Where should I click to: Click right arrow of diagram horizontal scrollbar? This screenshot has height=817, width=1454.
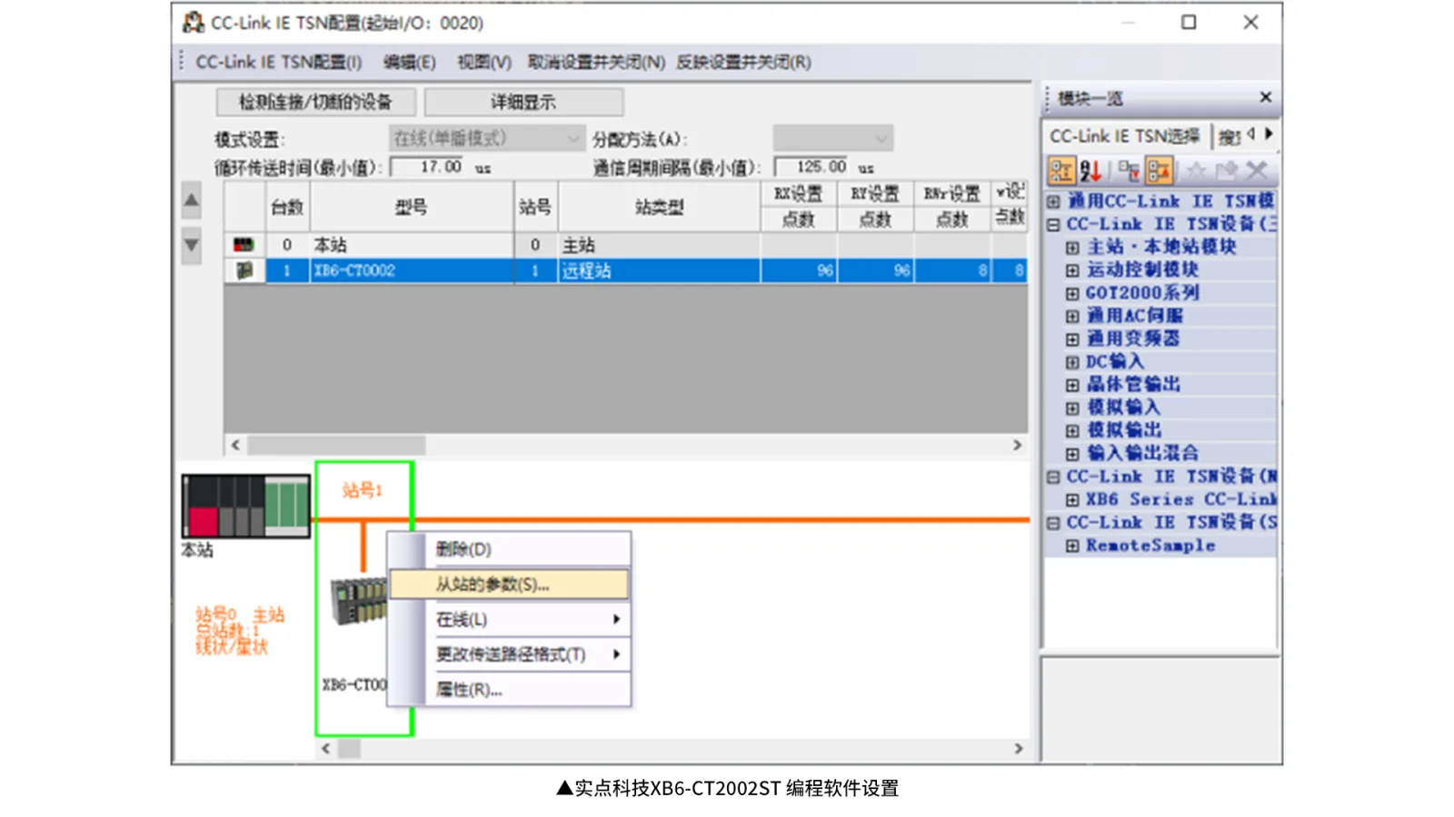pos(1019,749)
